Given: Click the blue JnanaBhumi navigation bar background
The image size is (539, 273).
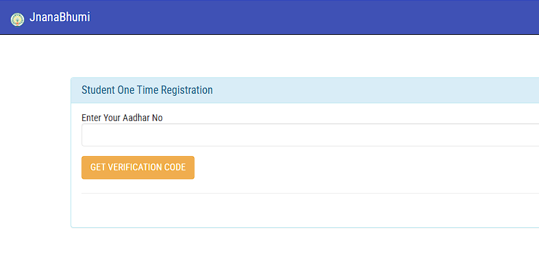Looking at the screenshot, I should pos(310,17).
